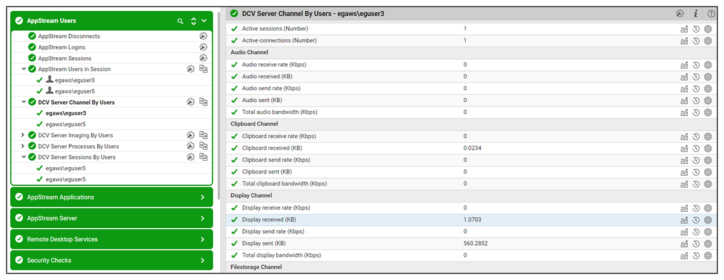Open graph icon for Clipboard received (KB)

(684, 148)
